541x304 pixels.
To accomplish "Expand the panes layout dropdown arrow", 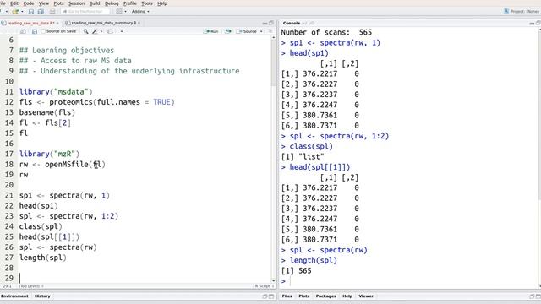I will coord(125,11).
